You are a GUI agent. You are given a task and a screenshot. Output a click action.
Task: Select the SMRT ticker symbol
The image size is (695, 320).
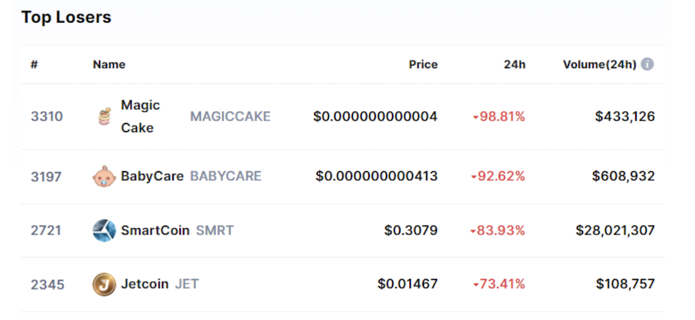pyautogui.click(x=215, y=230)
